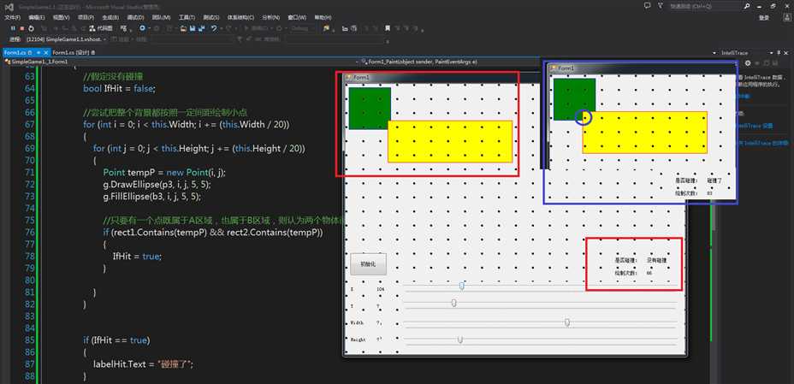
Task: Click the yellow rectangle in main Form1 window
Action: (x=450, y=141)
